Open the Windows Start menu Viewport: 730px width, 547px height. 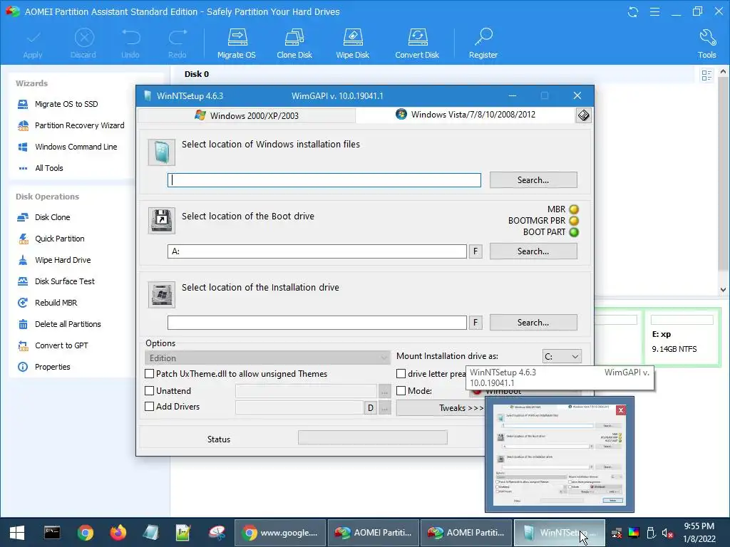tap(17, 533)
